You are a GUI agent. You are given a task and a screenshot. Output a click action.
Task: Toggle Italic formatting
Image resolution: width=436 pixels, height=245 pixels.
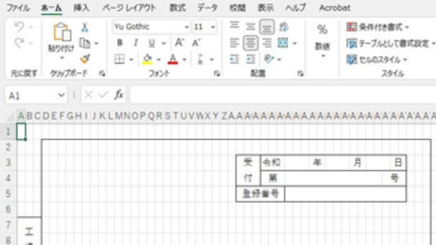(x=136, y=43)
